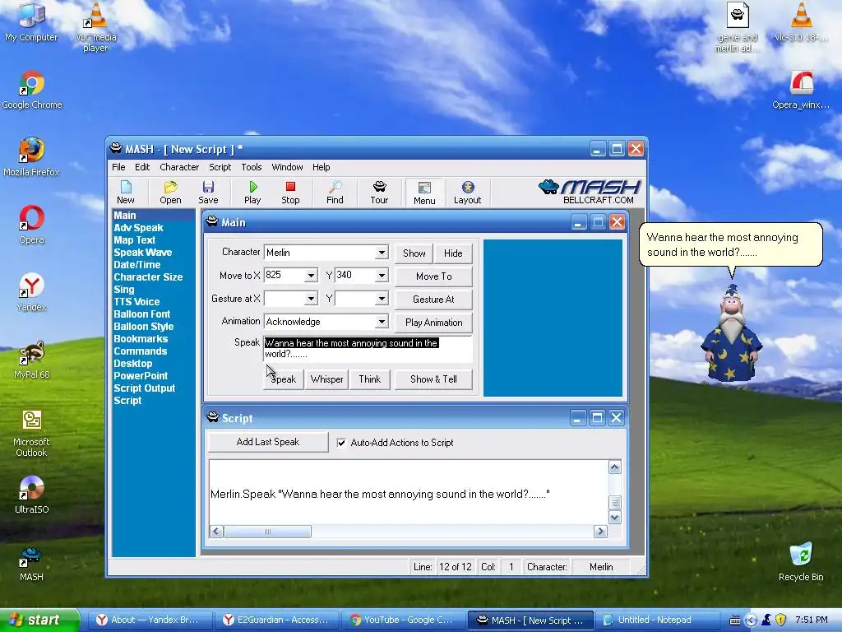The height and width of the screenshot is (632, 842).
Task: Toggle Auto-Add Actions to Script checkbox
Action: tap(341, 443)
